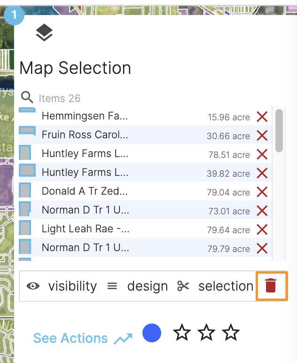Screen dimensions: 297x363
Task: Open the visibility tab
Action: [72, 286]
